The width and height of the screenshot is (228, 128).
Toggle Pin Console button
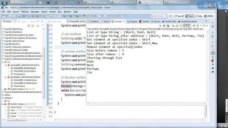point(194,26)
